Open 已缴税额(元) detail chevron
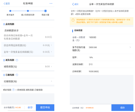The height and width of the screenshot is (112, 135). coord(51,81)
